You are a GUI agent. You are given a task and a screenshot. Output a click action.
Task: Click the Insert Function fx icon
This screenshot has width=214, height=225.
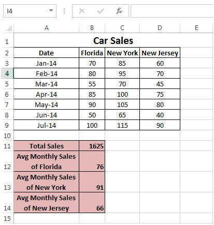[x=119, y=11]
